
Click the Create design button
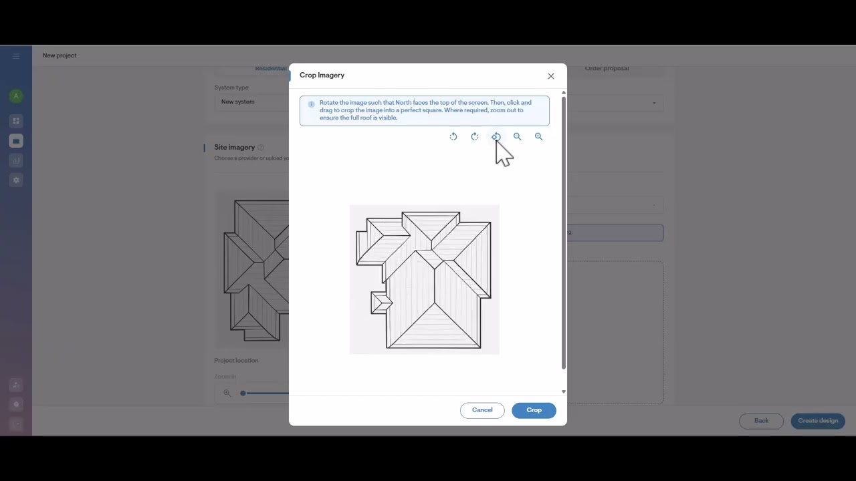(818, 421)
